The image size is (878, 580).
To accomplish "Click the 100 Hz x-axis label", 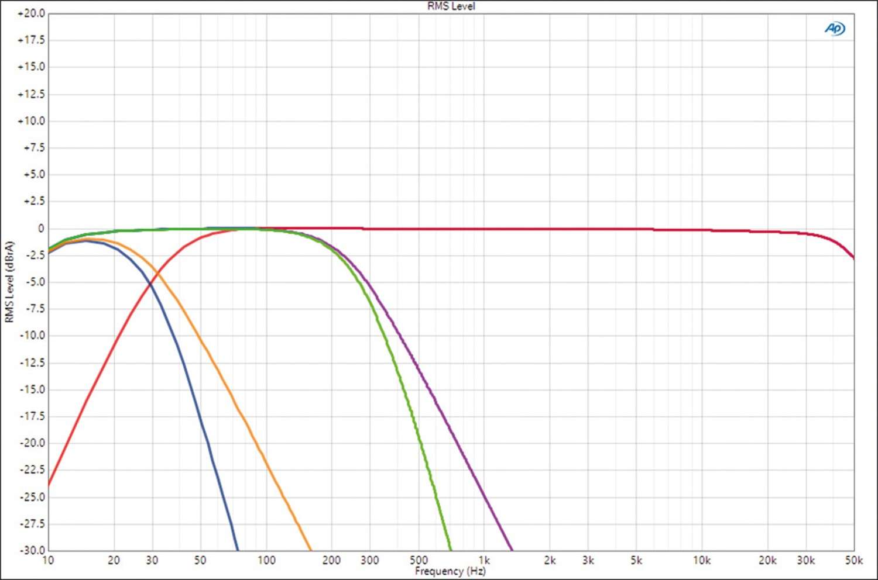I will click(x=266, y=560).
